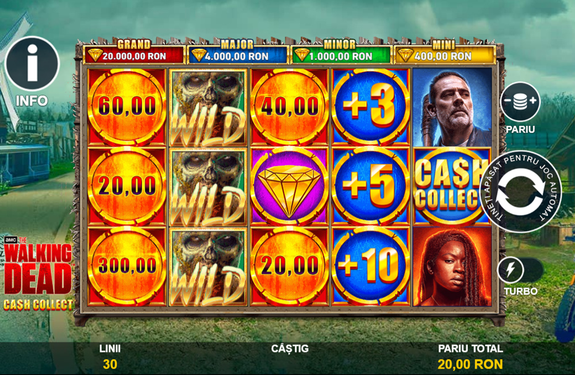Image resolution: width=575 pixels, height=375 pixels.
Task: Click the +3 blue coin symbol
Action: 370,107
